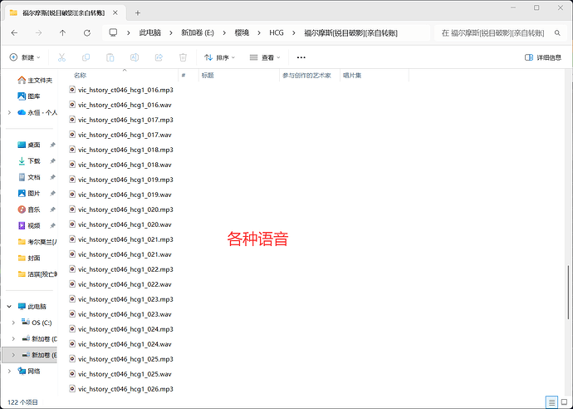Open the 查看 view dropdown
This screenshot has height=409, width=573.
265,57
